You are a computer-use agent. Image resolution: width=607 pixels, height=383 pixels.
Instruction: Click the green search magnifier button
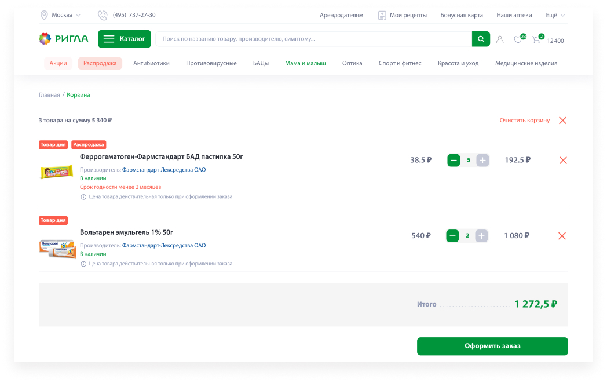tap(481, 39)
